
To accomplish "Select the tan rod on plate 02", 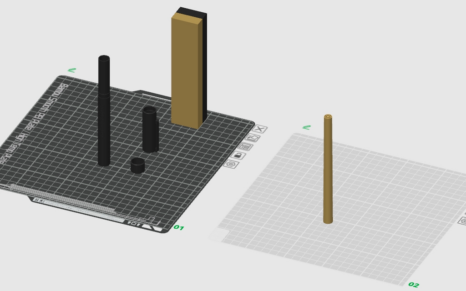I will pyautogui.click(x=328, y=169).
